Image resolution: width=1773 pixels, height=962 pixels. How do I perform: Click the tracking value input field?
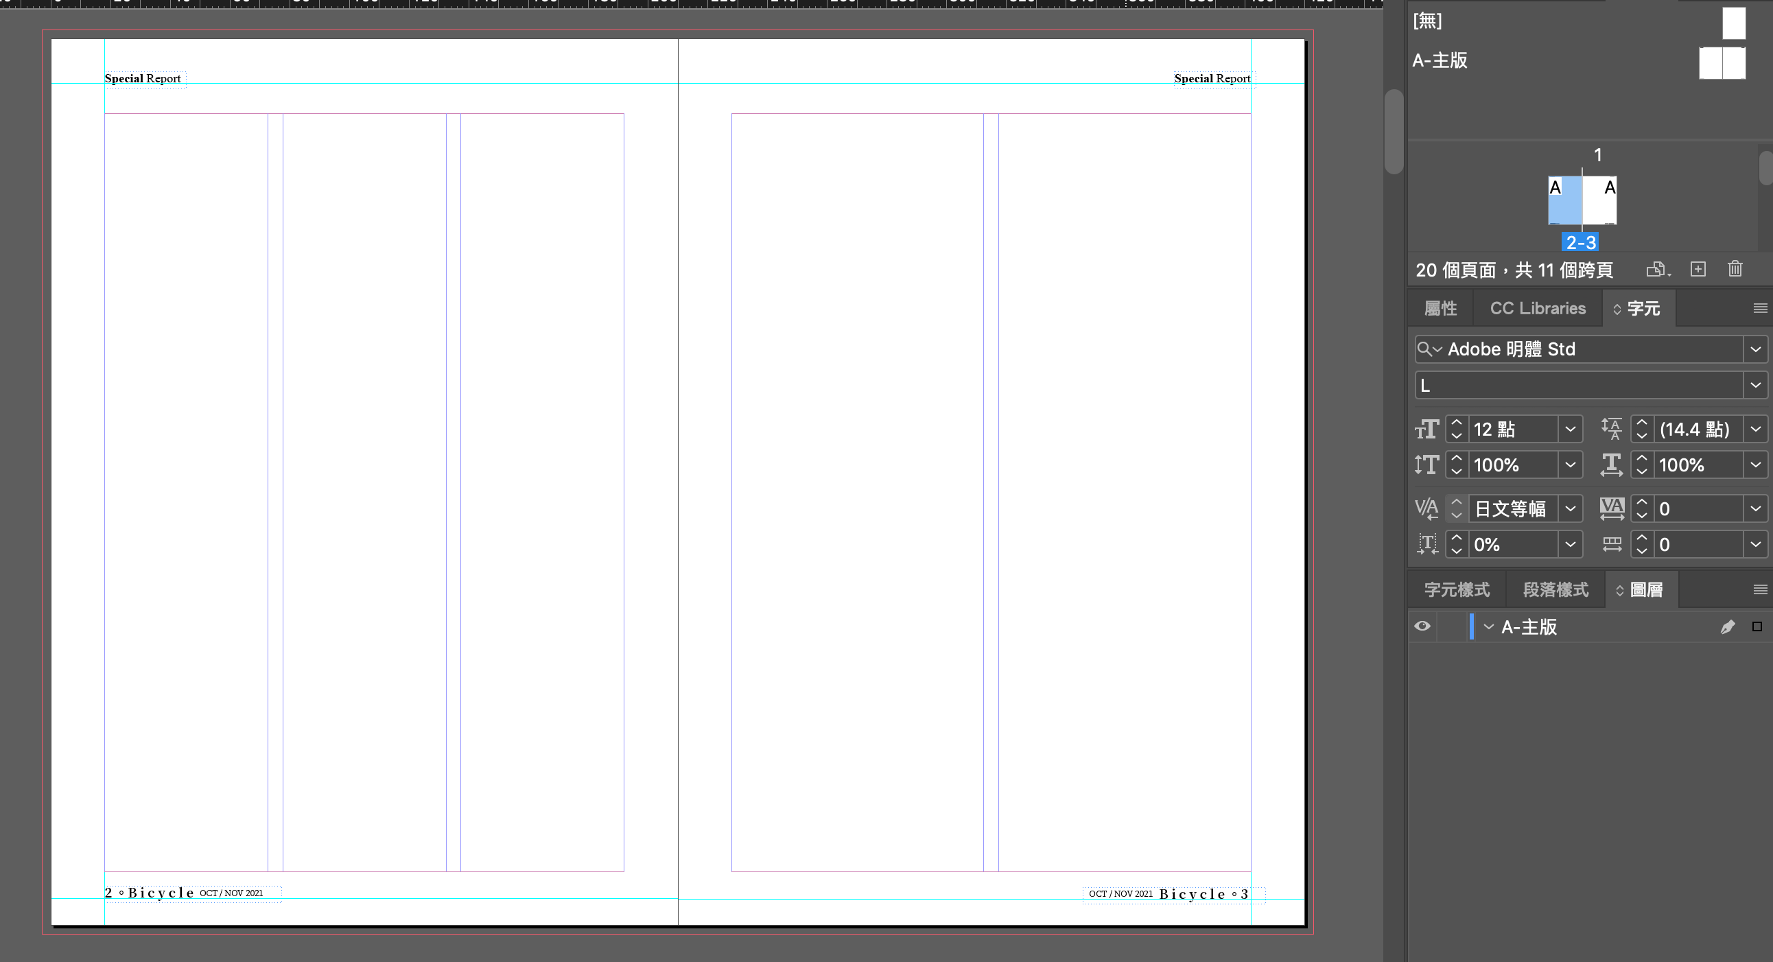pyautogui.click(x=1698, y=509)
